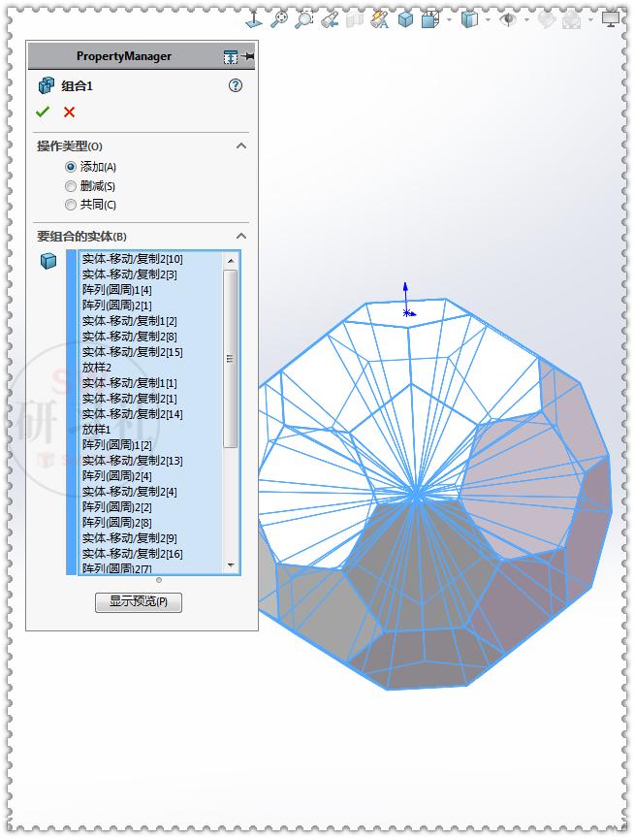The width and height of the screenshot is (634, 838).
Task: Click the bodies list scroll down arrow
Action: [x=231, y=564]
